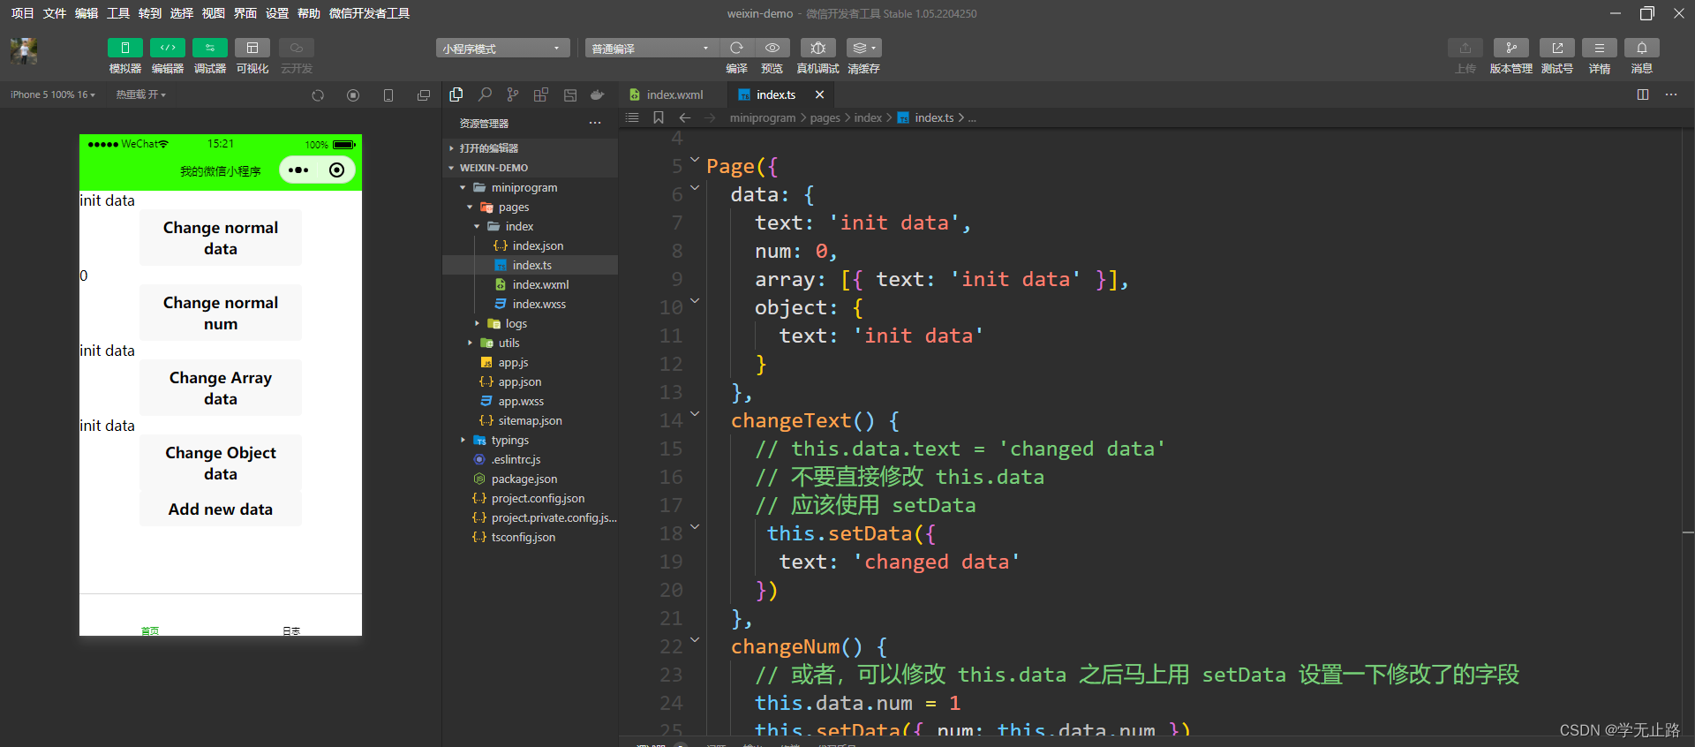This screenshot has height=747, width=1695.
Task: Open the 小程序模式 mode dropdown
Action: 502,49
